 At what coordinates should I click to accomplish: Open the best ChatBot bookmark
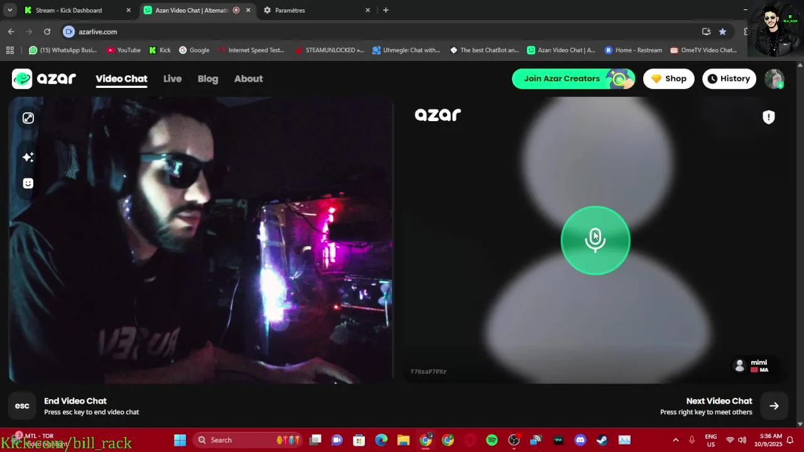484,50
